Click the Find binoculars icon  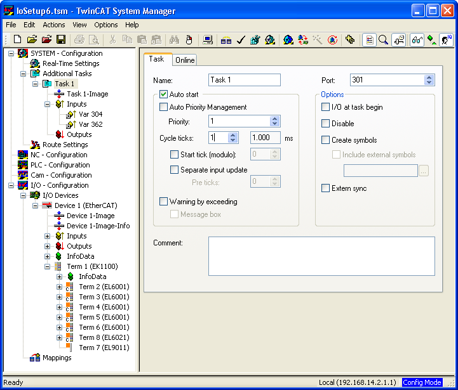tap(175, 39)
